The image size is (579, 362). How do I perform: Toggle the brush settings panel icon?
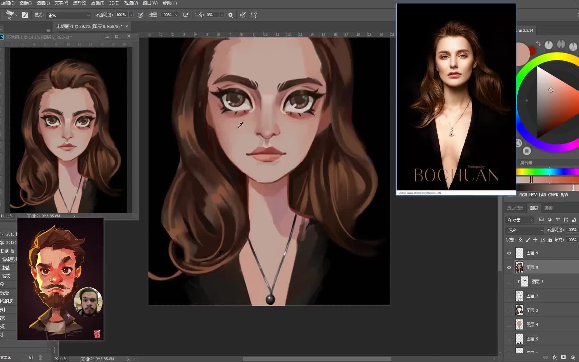25,15
